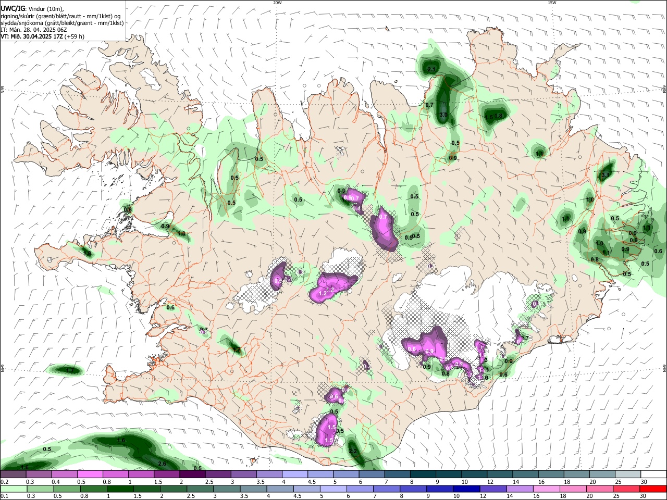Viewport: 667px width, 500px height.
Task: Select the 'rigning/skúrir (grænt/blátt/rautt - mm/1klst)' legend line
Action: pyautogui.click(x=60, y=16)
